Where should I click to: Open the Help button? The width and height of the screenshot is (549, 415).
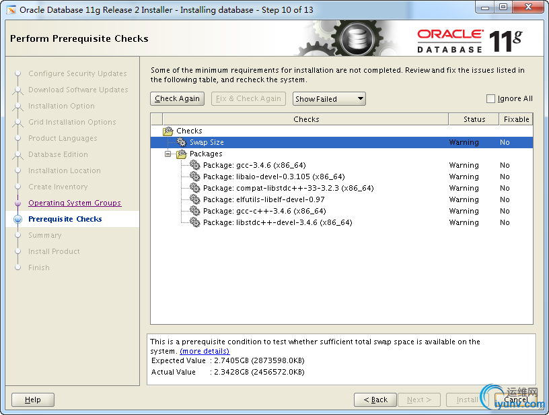click(x=33, y=400)
